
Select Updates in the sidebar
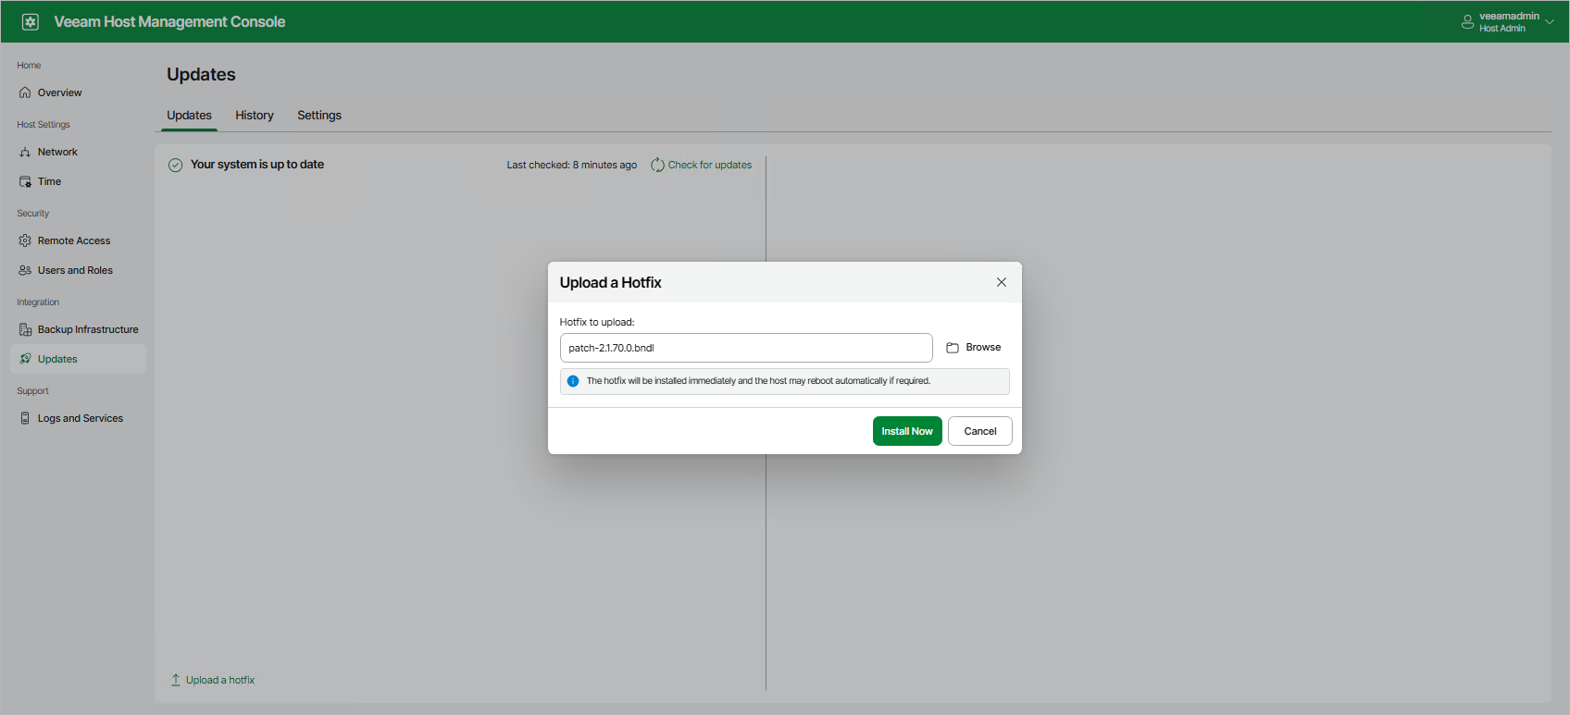tap(78, 359)
